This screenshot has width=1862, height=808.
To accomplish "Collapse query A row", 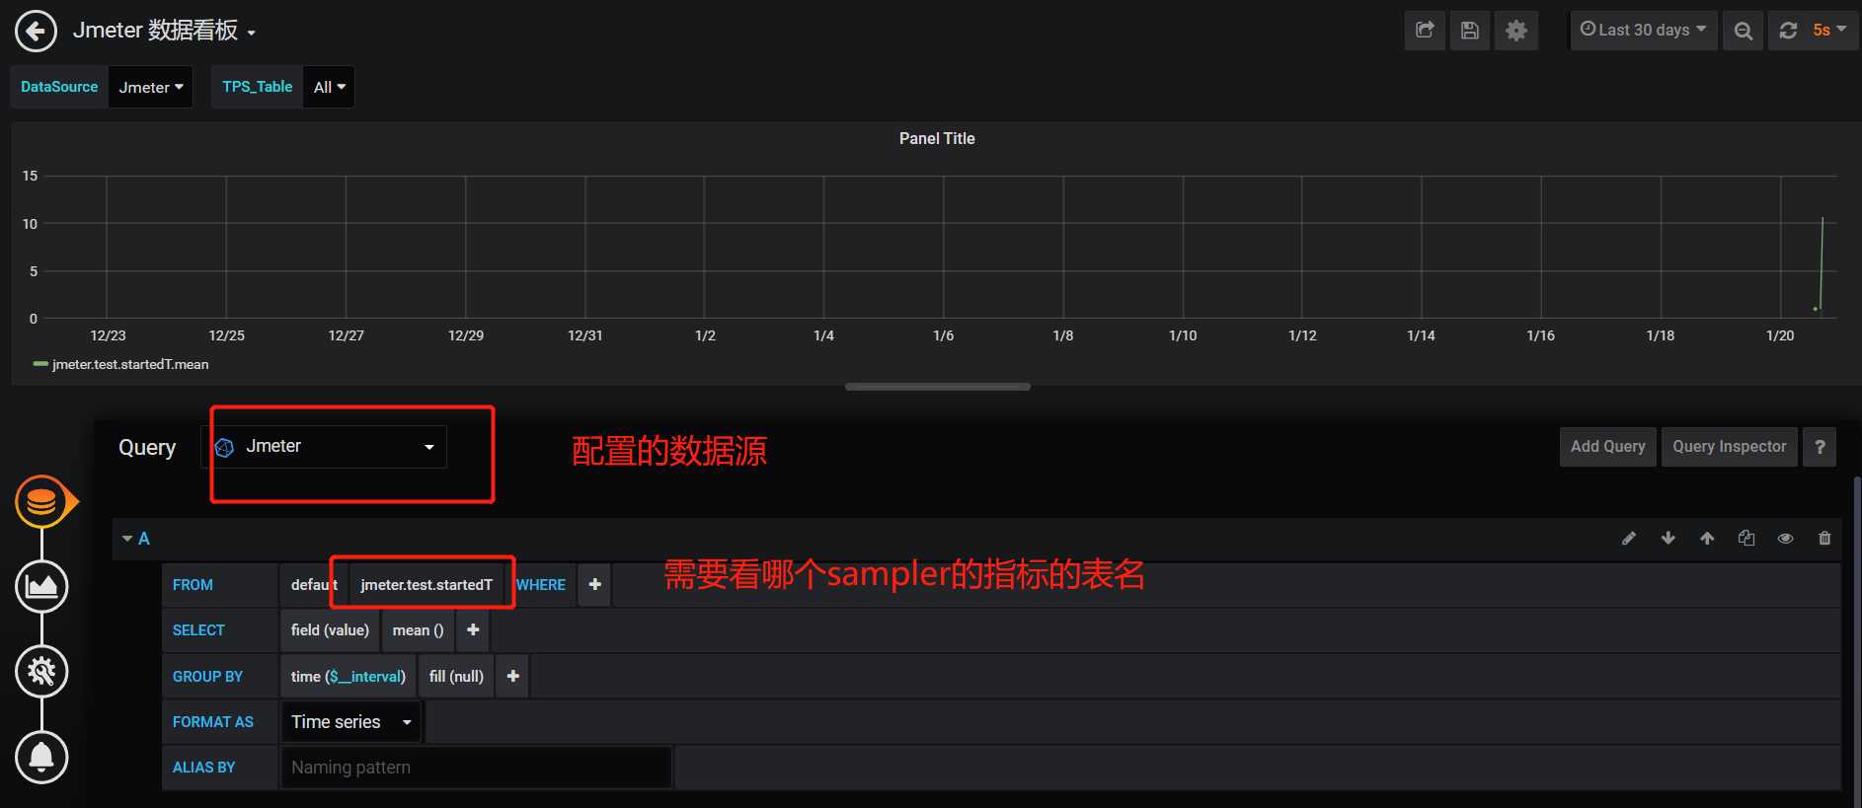I will [127, 539].
